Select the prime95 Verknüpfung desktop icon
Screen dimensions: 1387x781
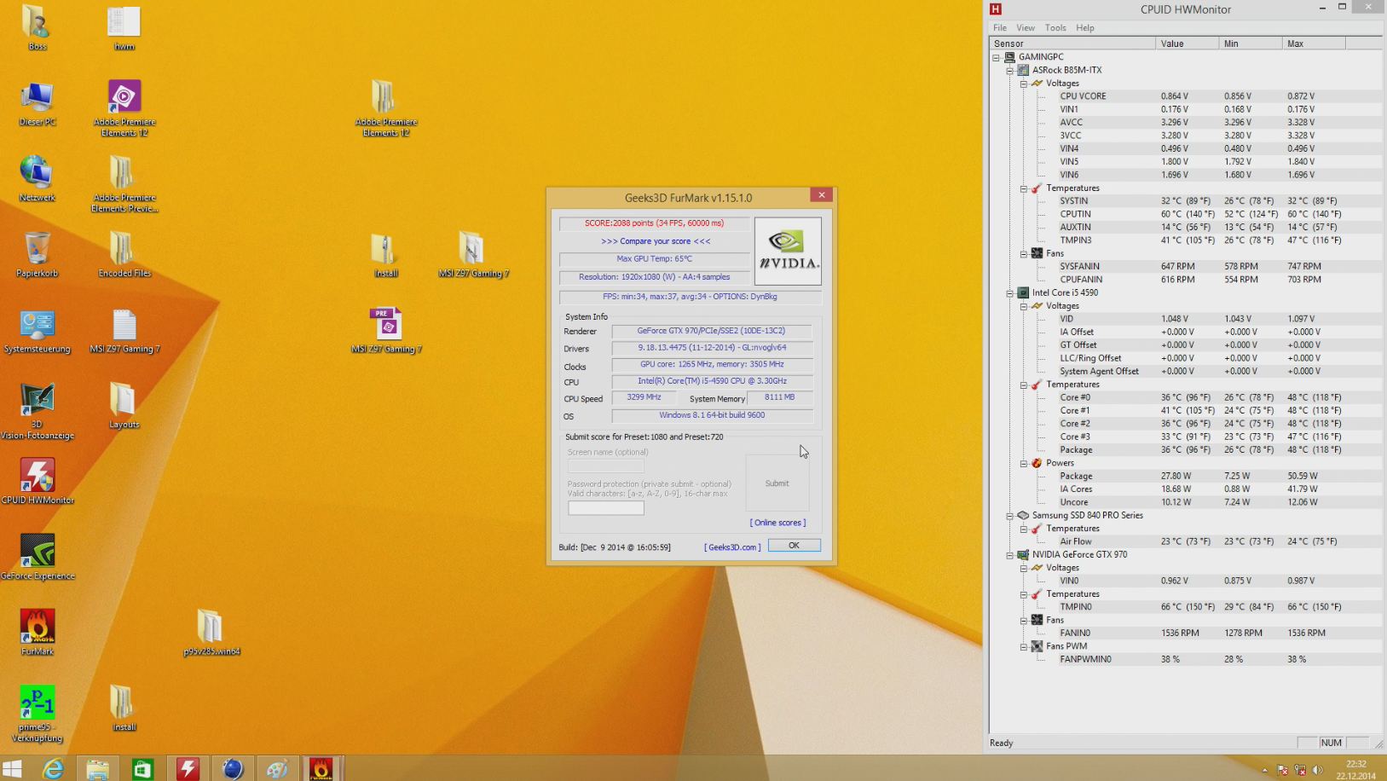[38, 713]
